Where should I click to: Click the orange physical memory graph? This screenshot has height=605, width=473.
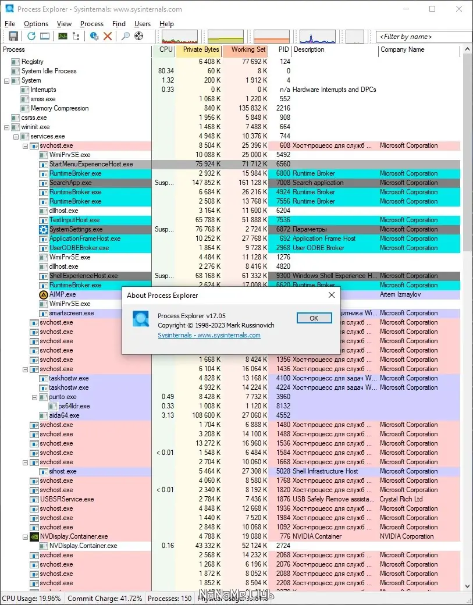click(272, 36)
